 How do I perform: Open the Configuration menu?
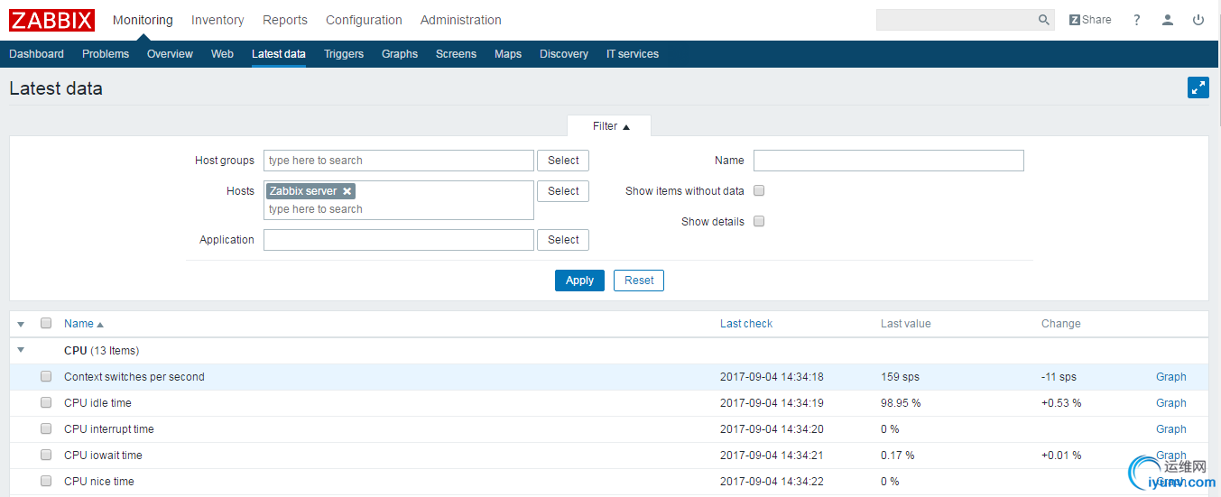click(x=364, y=20)
